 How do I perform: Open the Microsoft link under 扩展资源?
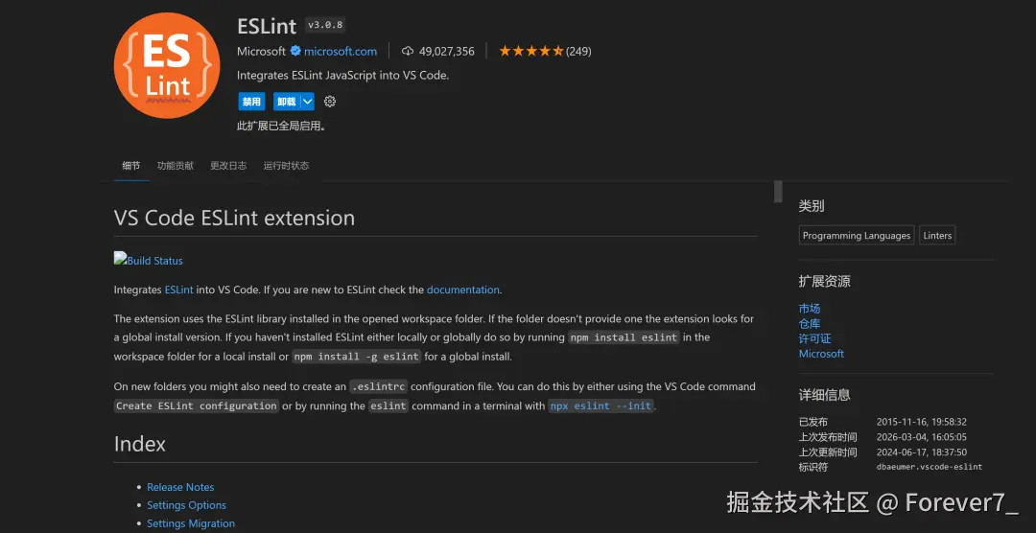click(821, 354)
